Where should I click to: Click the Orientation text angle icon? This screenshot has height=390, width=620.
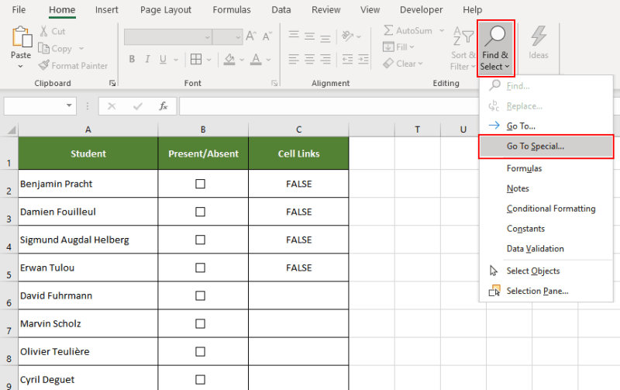click(x=347, y=36)
